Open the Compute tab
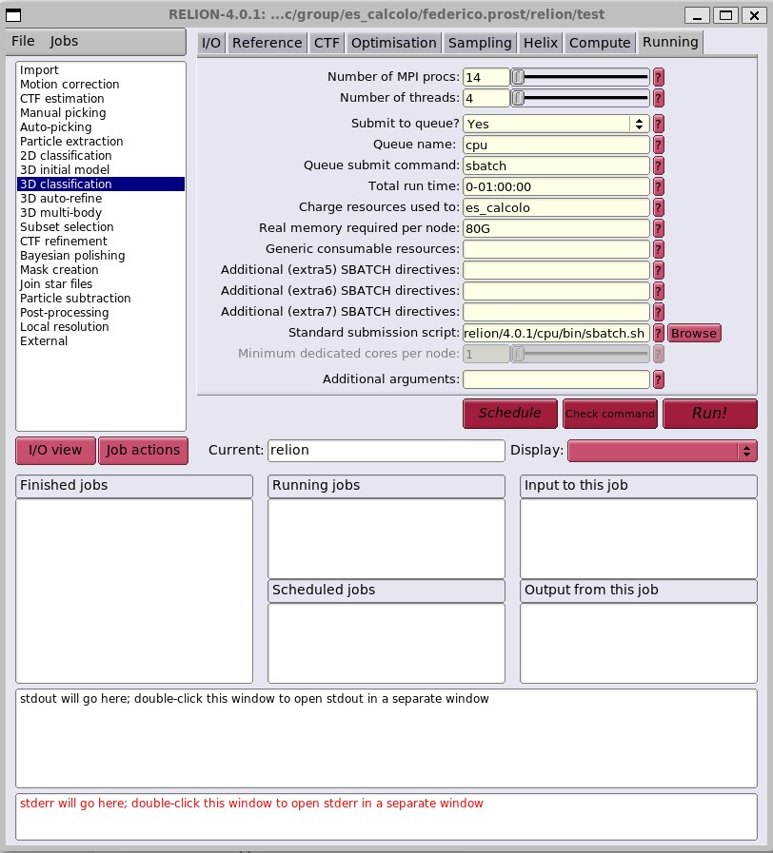This screenshot has width=773, height=853. pyautogui.click(x=600, y=43)
